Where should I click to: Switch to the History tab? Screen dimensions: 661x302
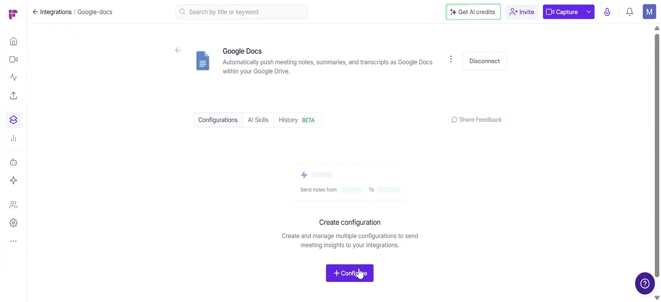[x=296, y=120]
